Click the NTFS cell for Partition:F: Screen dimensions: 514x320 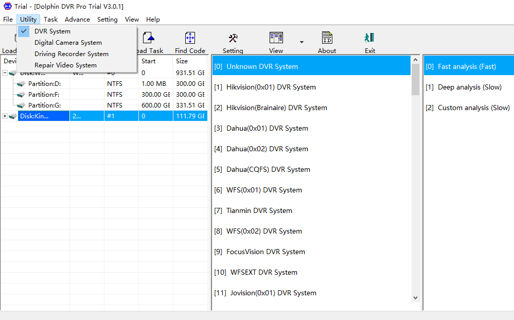point(121,95)
